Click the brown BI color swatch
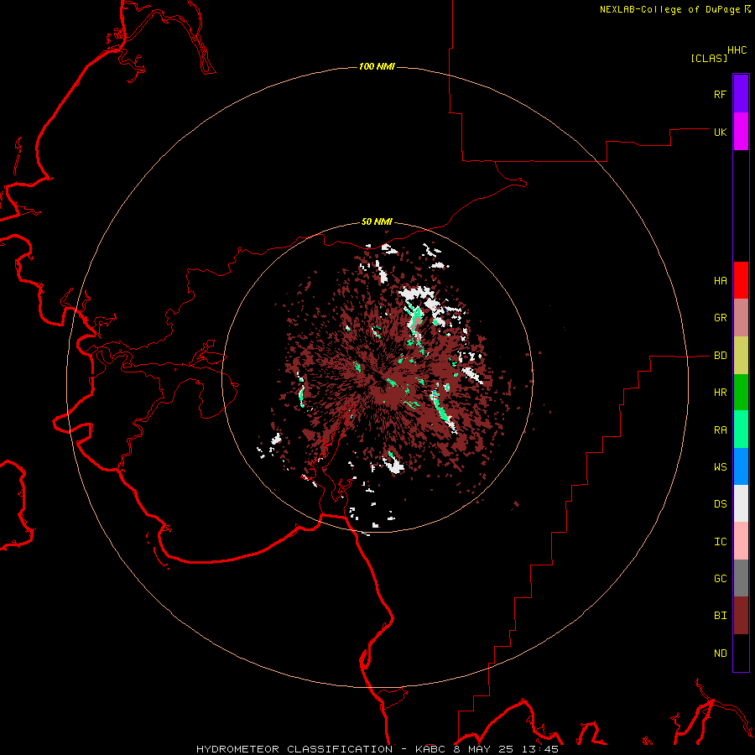The image size is (755, 755). [741, 616]
